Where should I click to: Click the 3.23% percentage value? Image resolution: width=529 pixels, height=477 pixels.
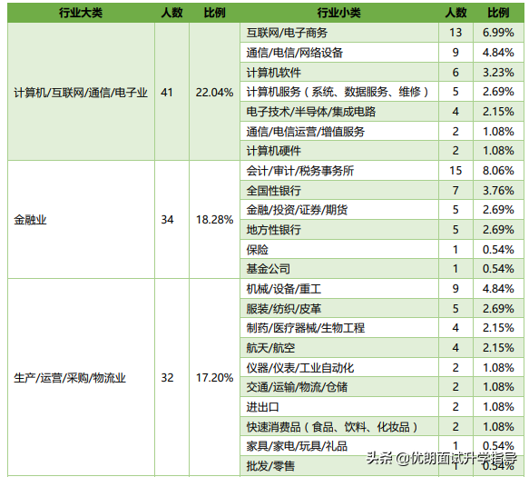click(498, 72)
